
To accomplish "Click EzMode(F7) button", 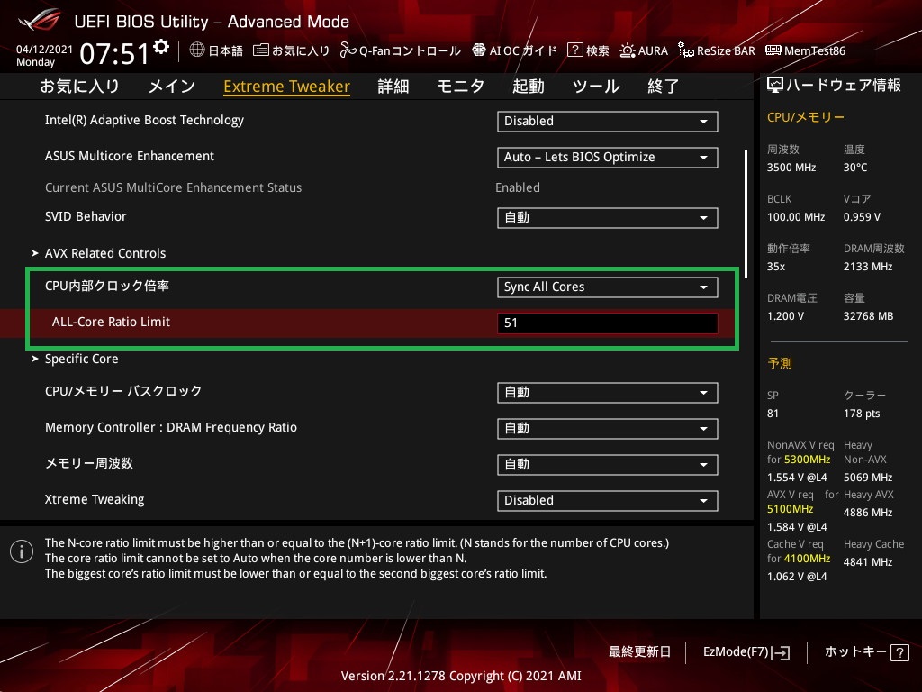I will tap(746, 652).
